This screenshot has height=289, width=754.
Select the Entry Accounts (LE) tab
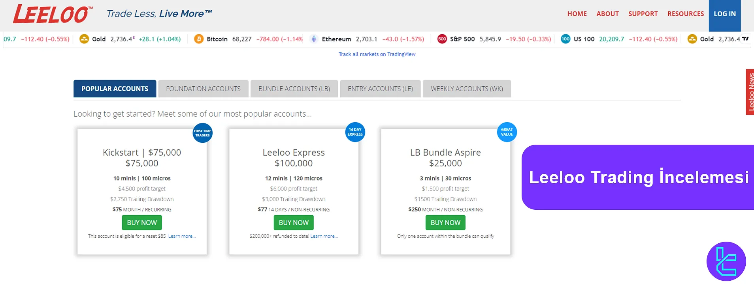click(x=380, y=89)
